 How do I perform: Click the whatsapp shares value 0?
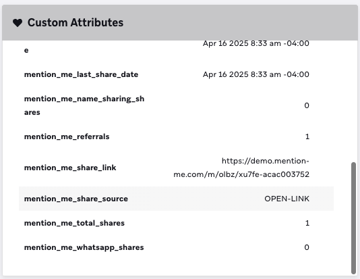pyautogui.click(x=307, y=247)
